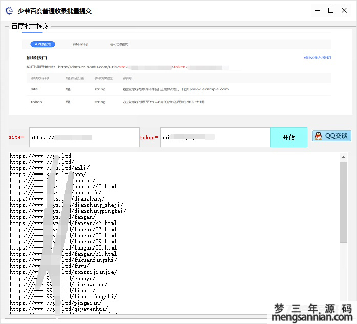Click the URL line ending in /qiyewenhua/
357x324 pixels.
tap(59, 309)
